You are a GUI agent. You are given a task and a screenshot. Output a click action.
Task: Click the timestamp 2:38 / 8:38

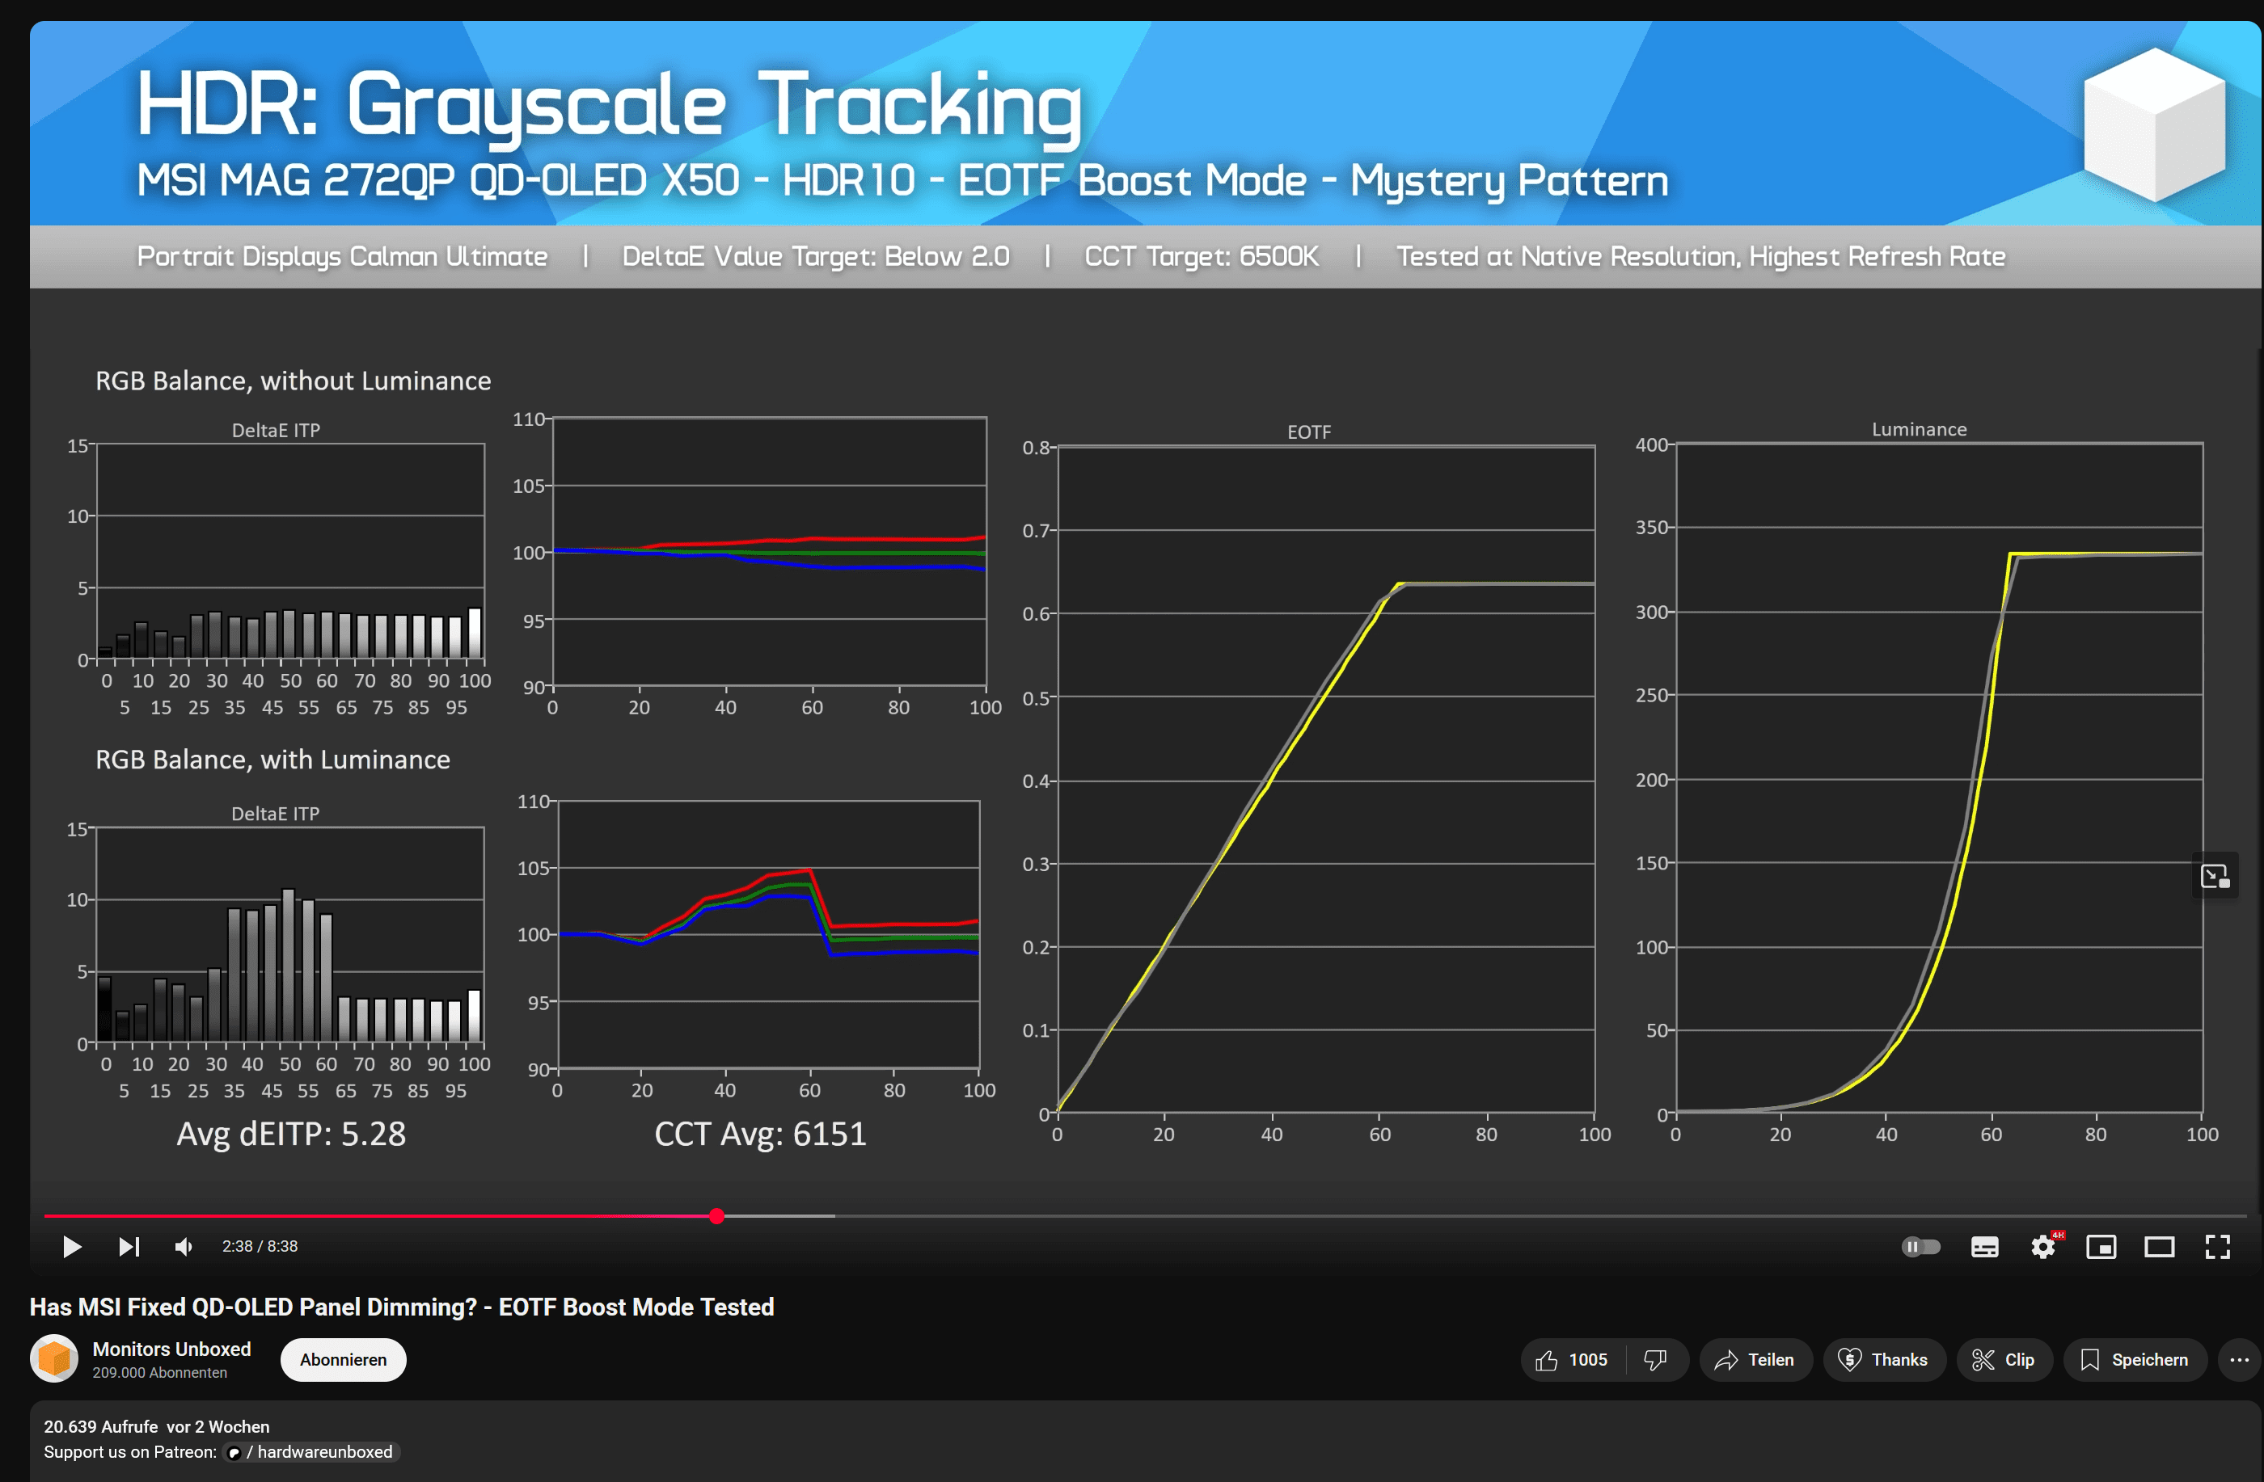pyautogui.click(x=260, y=1246)
